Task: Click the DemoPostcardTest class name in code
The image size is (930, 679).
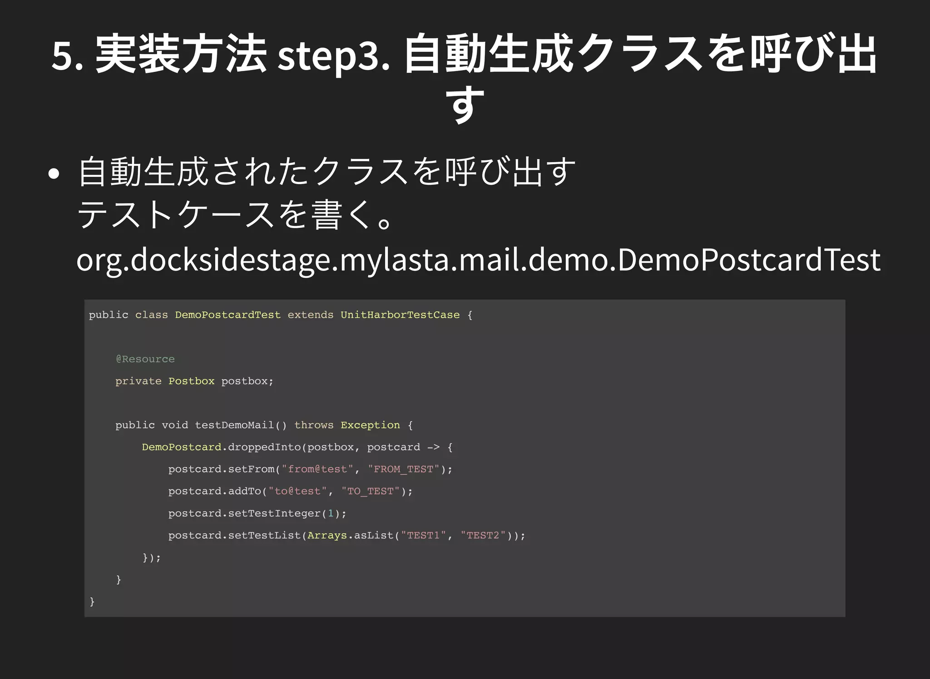Action: pos(228,315)
